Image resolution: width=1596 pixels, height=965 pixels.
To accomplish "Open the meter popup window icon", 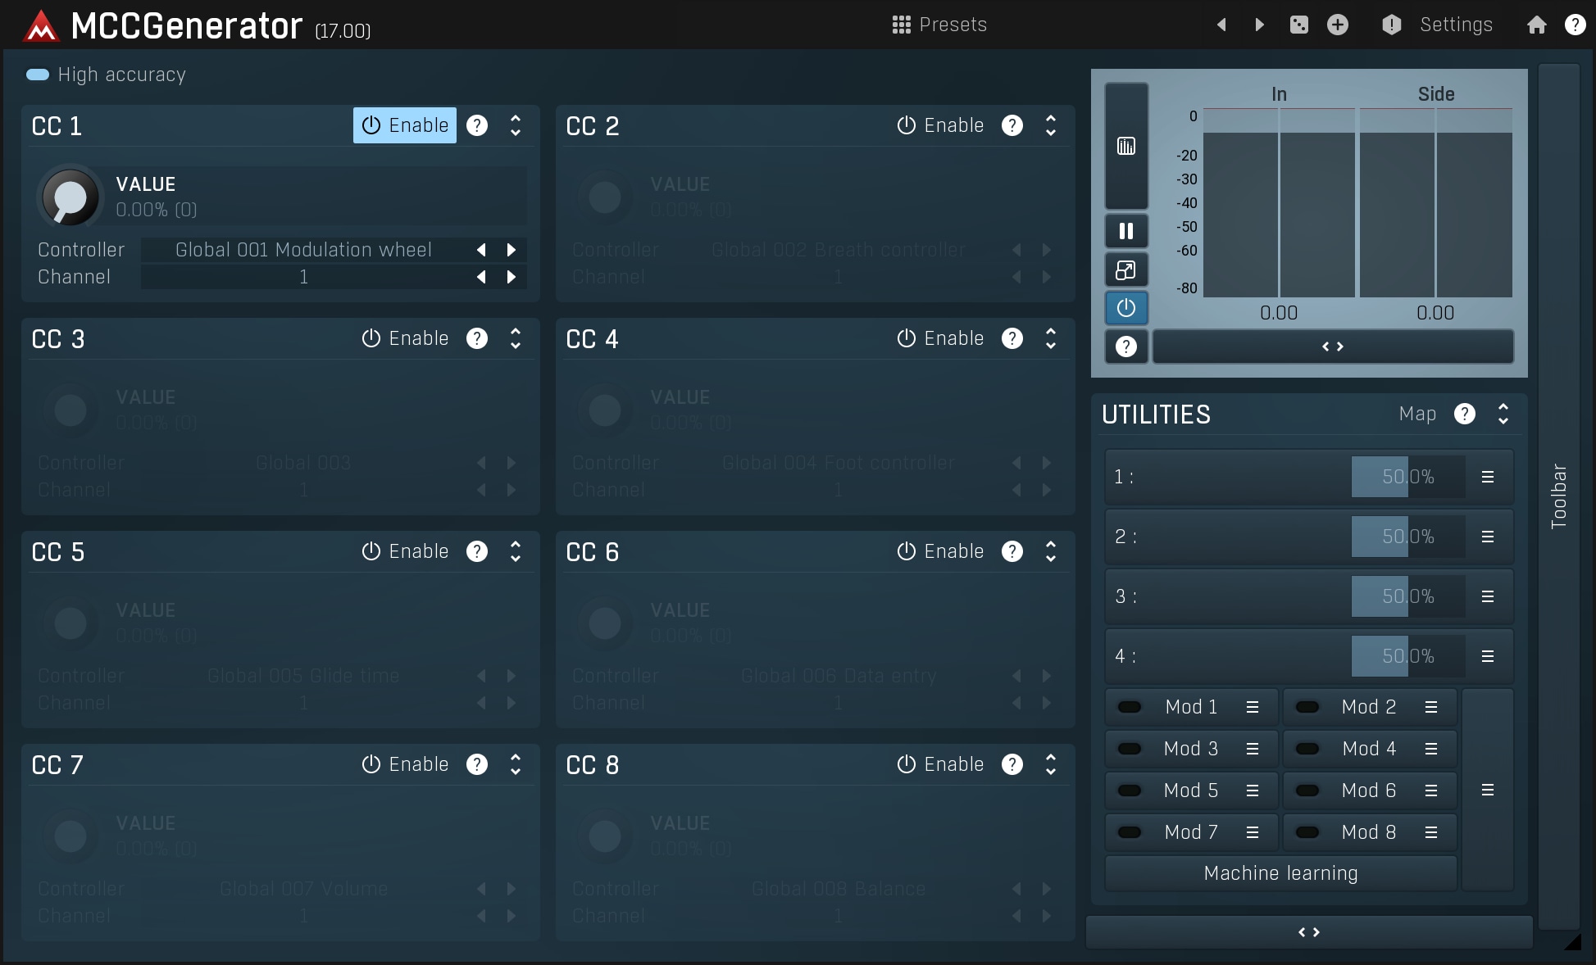I will coord(1126,270).
